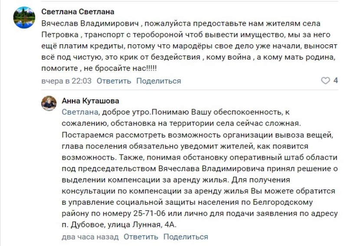Open the Анна Куташова profile name

tap(90, 101)
